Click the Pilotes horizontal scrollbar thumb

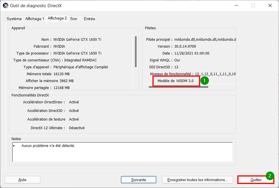tap(178, 87)
